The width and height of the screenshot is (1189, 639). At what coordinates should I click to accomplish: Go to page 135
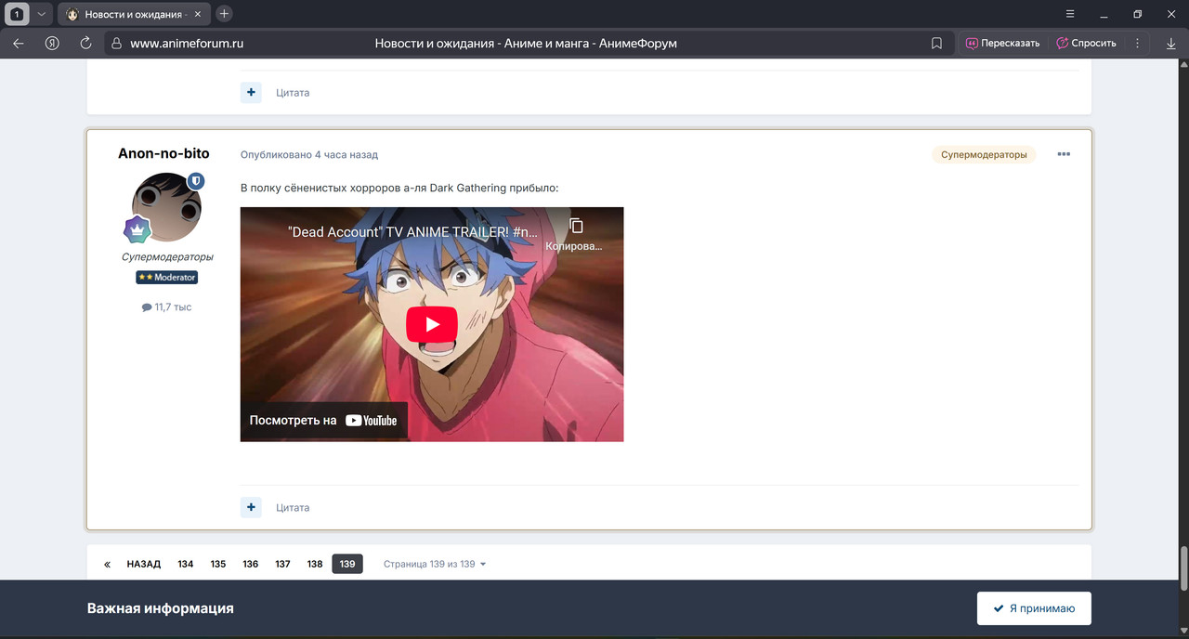click(218, 564)
